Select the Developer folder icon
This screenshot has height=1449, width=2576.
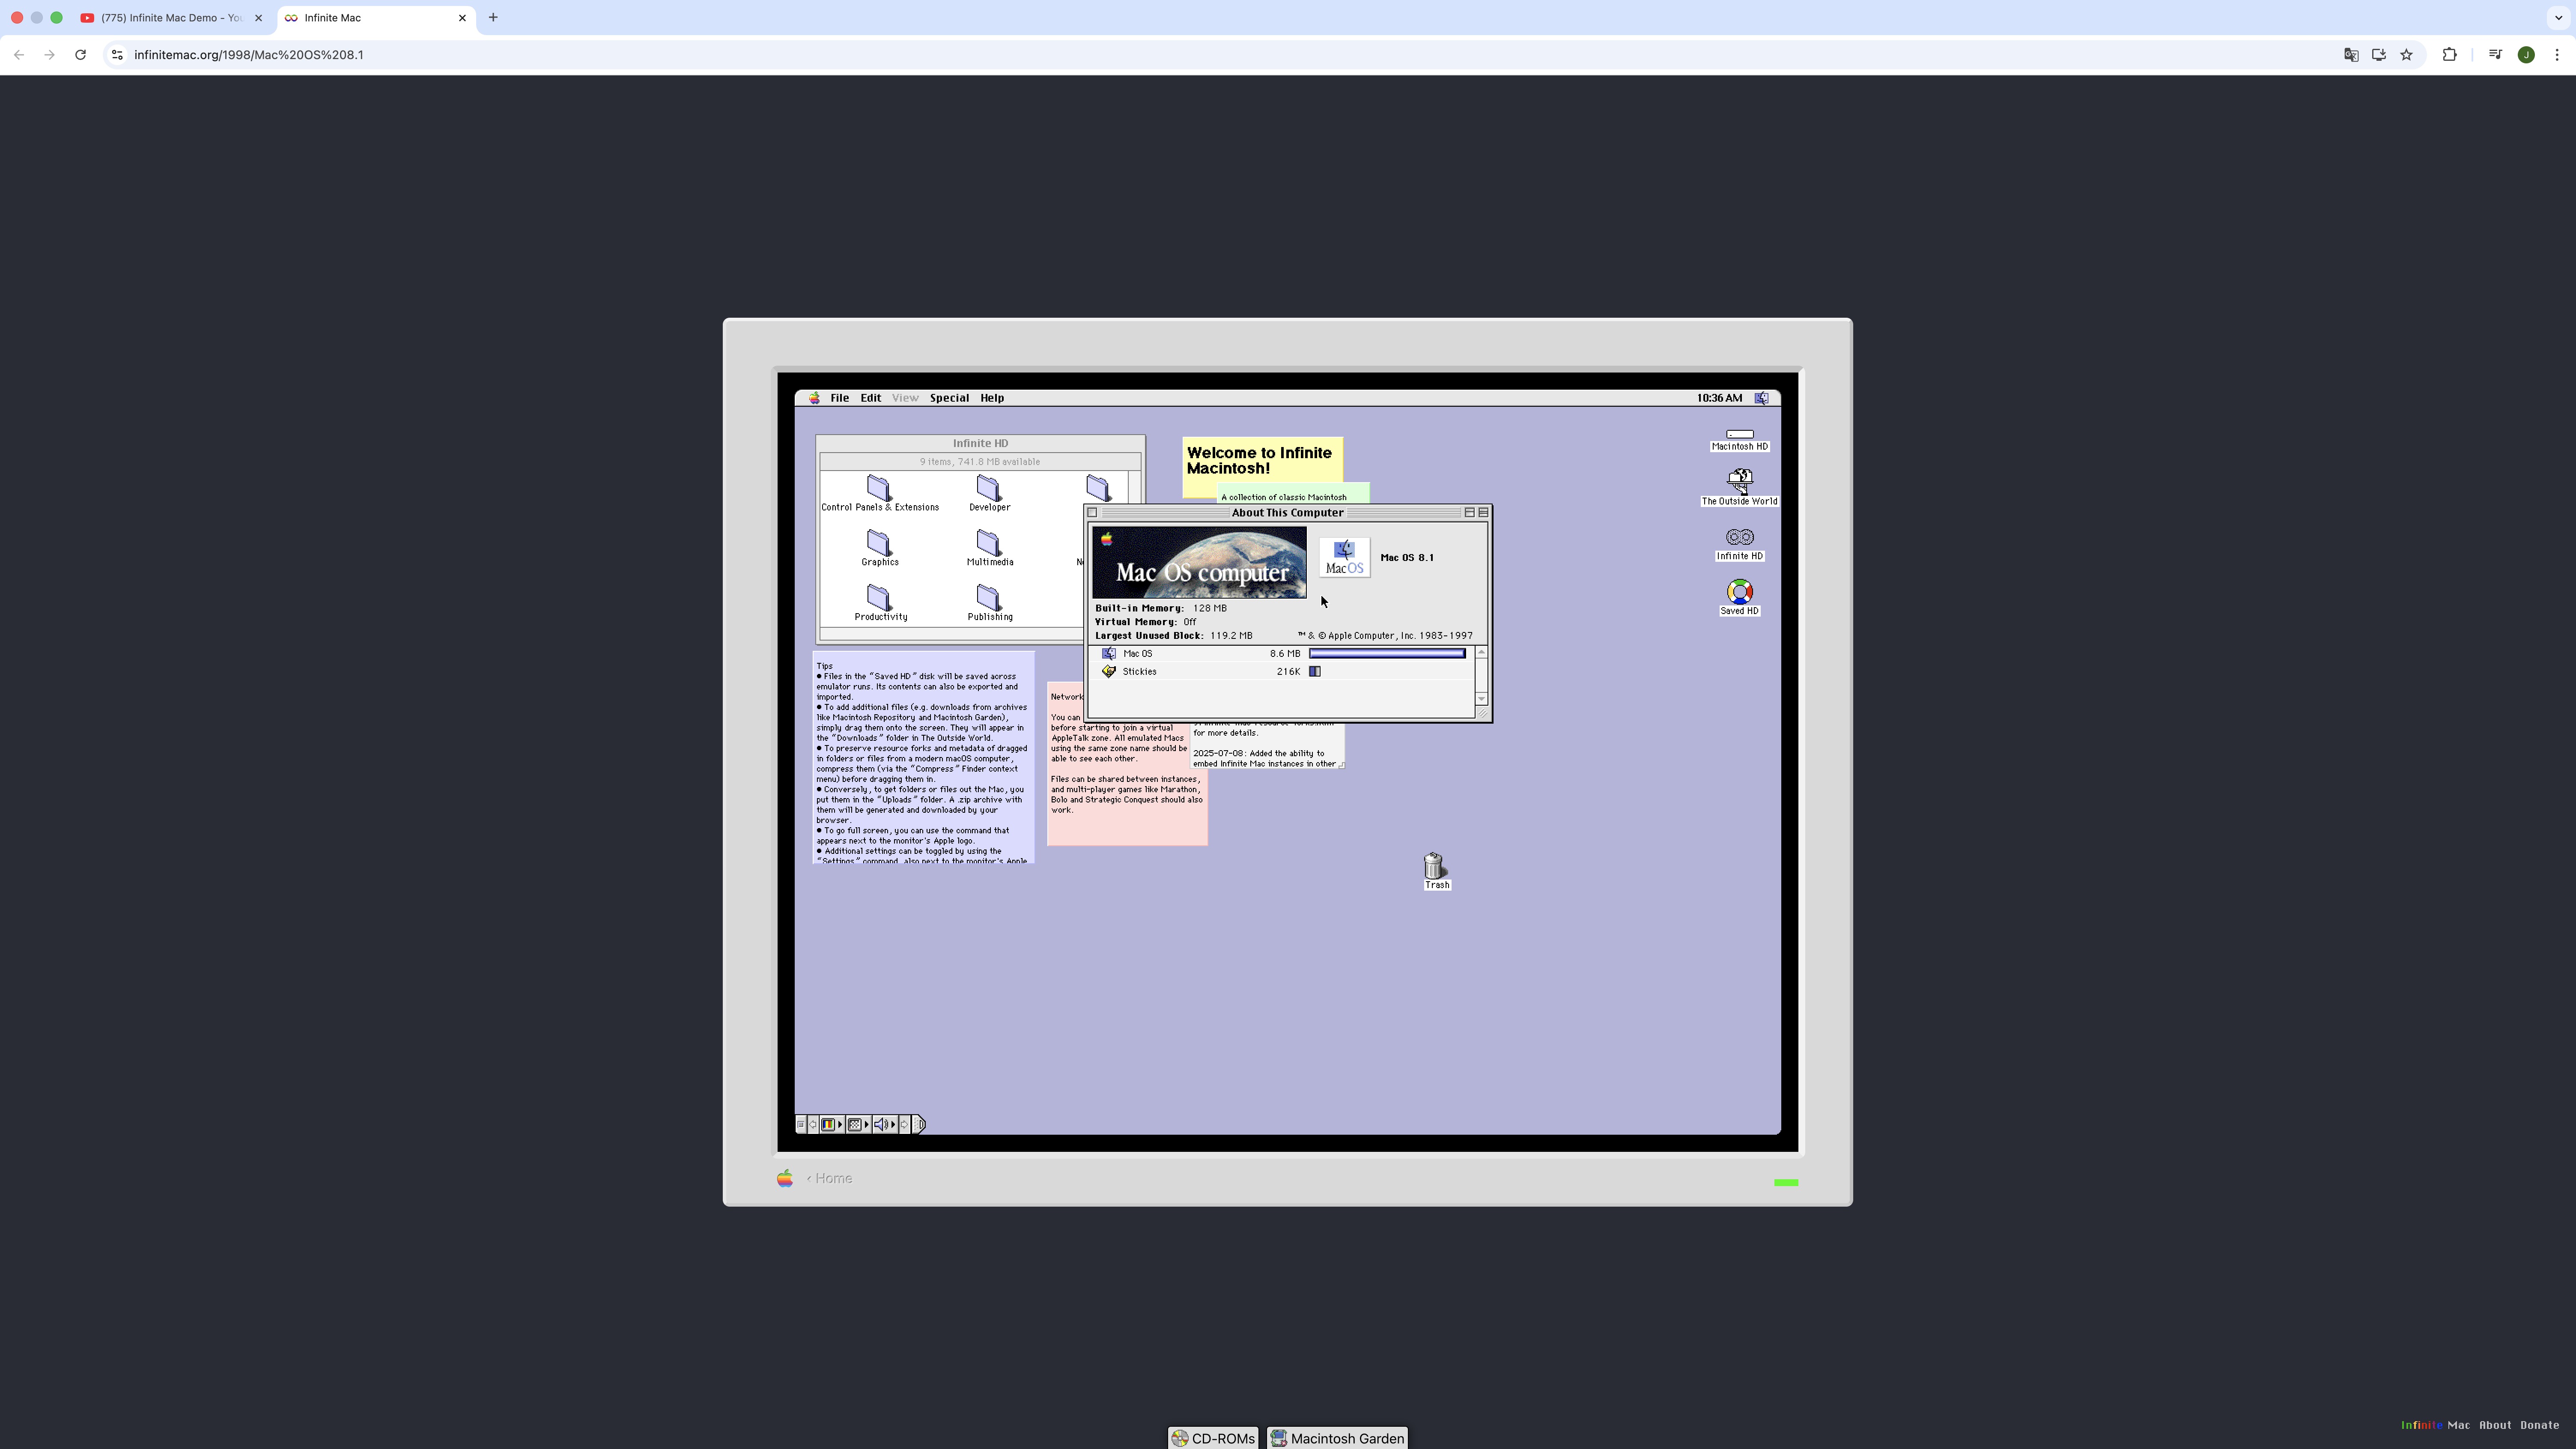(988, 488)
